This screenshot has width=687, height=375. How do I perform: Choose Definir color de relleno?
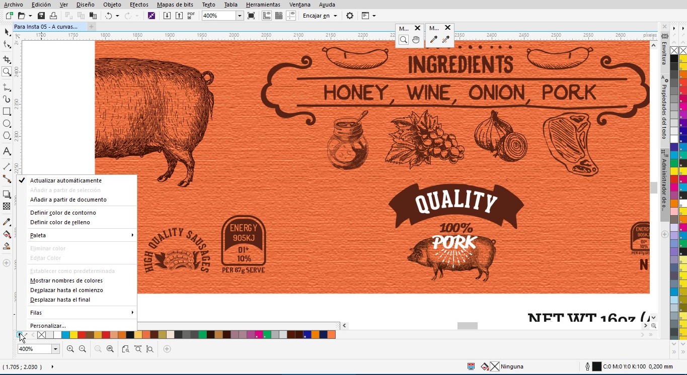pos(60,222)
